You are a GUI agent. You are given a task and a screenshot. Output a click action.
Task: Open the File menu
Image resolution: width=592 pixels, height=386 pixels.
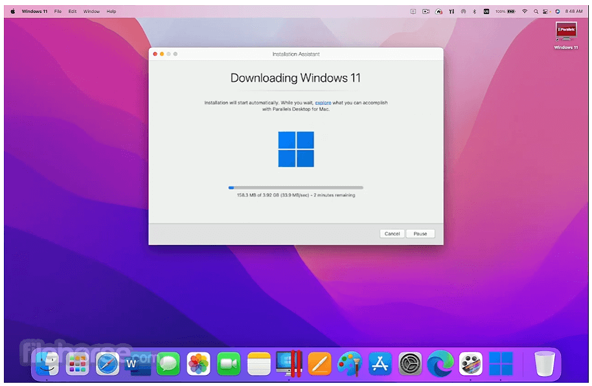pyautogui.click(x=58, y=11)
